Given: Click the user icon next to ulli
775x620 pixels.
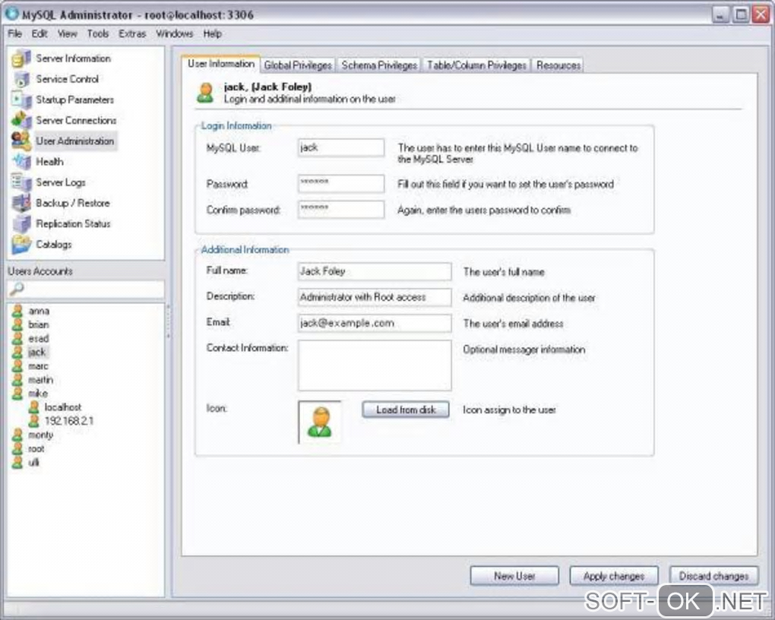Looking at the screenshot, I should coord(17,462).
